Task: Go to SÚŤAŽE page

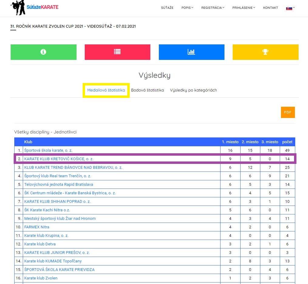Action: pos(167,8)
